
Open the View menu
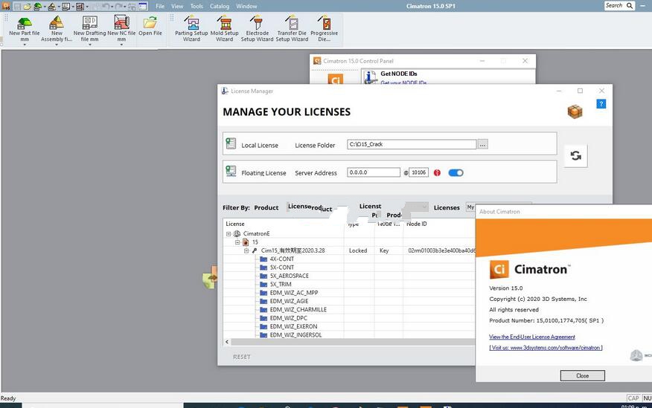pos(177,6)
